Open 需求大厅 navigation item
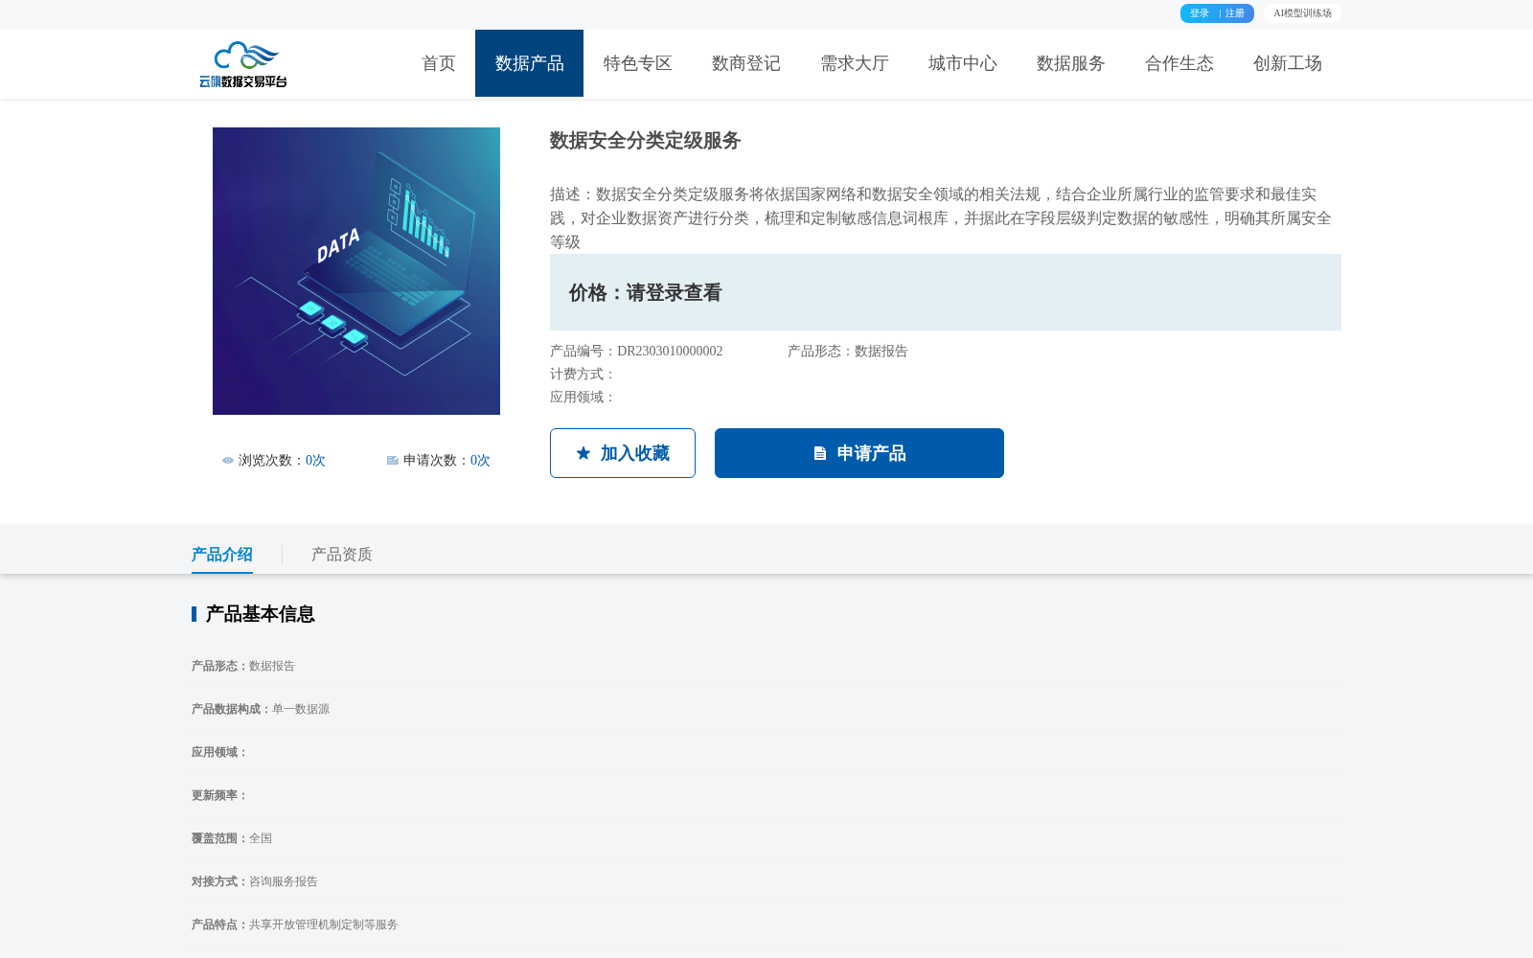The height and width of the screenshot is (958, 1533). click(x=855, y=63)
